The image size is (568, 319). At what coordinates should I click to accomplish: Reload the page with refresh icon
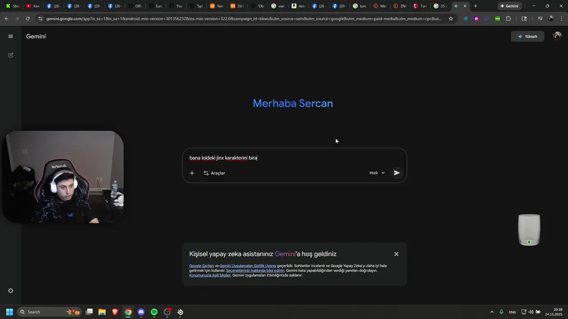point(28,19)
